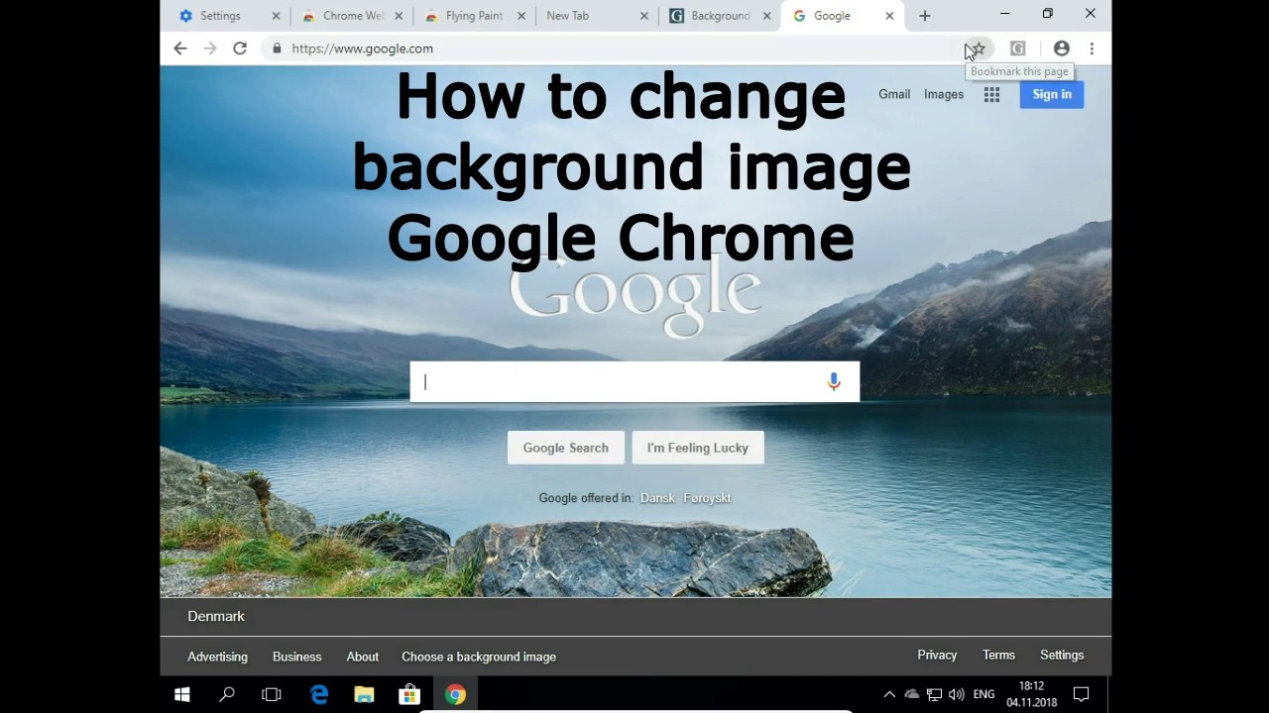Click I'm Feeling Lucky button
The height and width of the screenshot is (713, 1269).
coord(698,448)
